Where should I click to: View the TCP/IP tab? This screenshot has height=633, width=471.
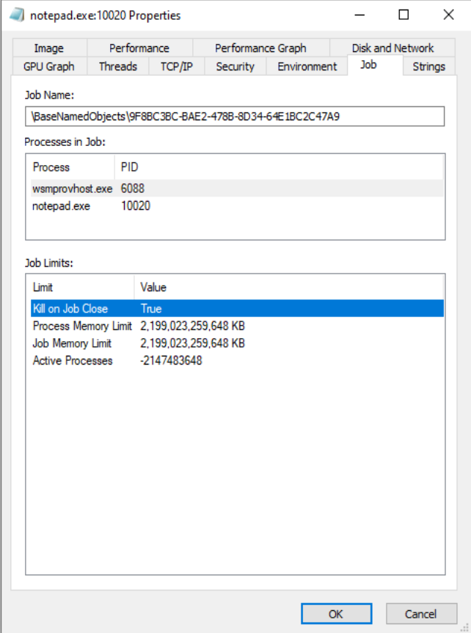click(x=176, y=67)
